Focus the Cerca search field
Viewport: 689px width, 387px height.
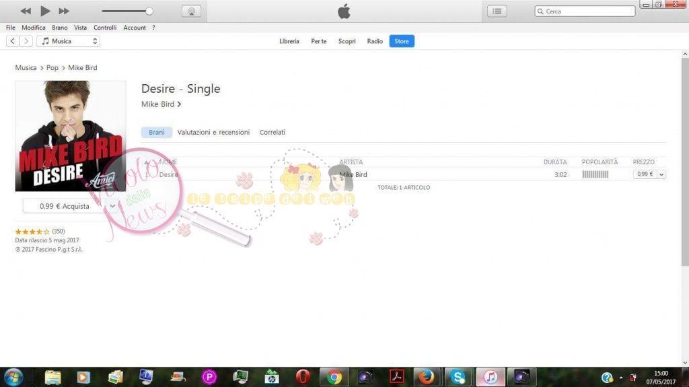click(x=585, y=11)
